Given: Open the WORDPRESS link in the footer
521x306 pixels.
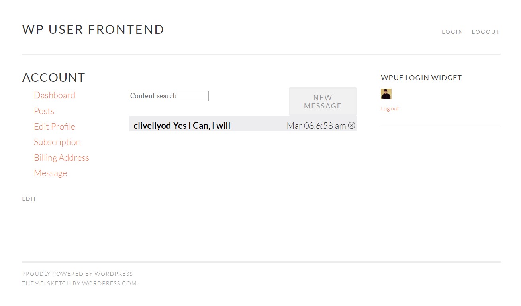Looking at the screenshot, I should pyautogui.click(x=114, y=273).
